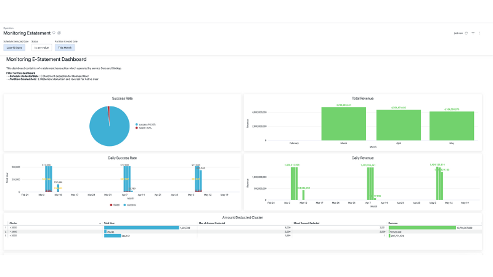The height and width of the screenshot is (277, 493).
Task: Sort the table by Total User column
Action: pos(110,223)
